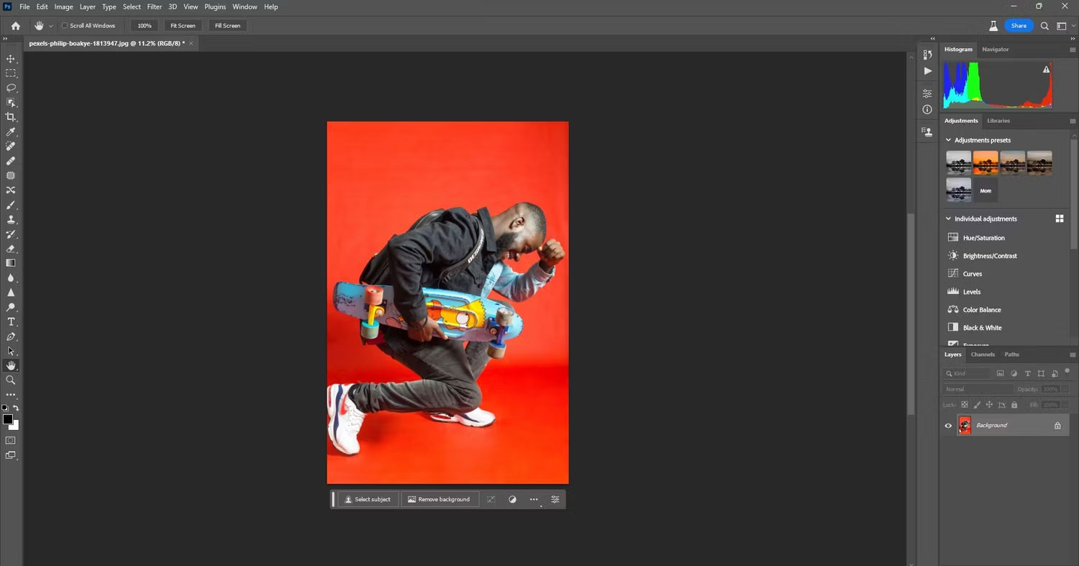Click the foreground color swatch
The height and width of the screenshot is (566, 1079).
tap(8, 419)
